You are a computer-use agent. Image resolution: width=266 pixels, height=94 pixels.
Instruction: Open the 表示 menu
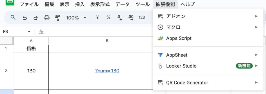pos(65,4)
